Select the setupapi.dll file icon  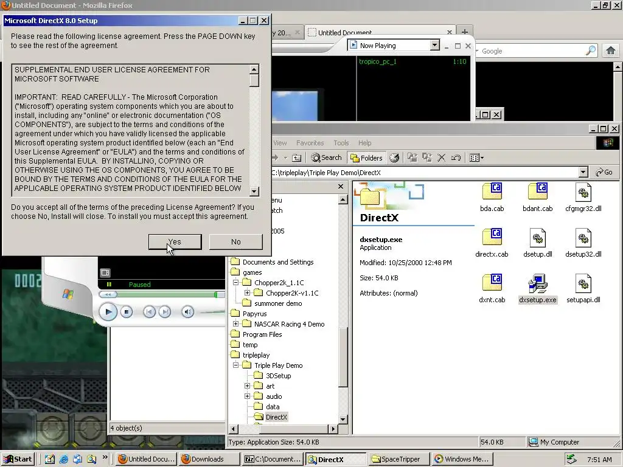point(583,289)
